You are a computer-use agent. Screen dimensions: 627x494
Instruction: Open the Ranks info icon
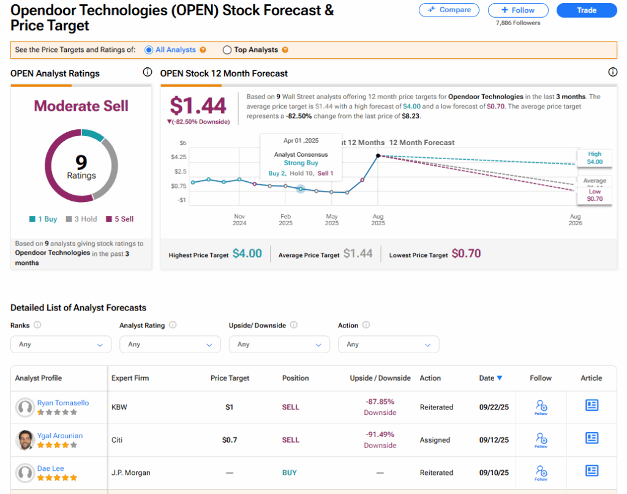37,325
